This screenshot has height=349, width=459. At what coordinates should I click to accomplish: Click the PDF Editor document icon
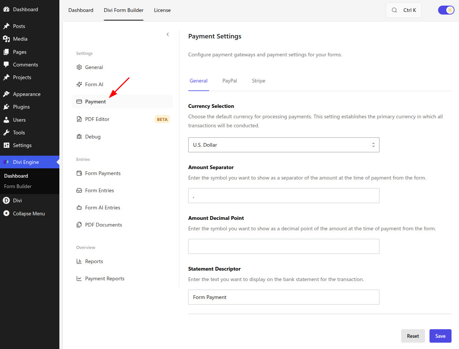pos(79,119)
